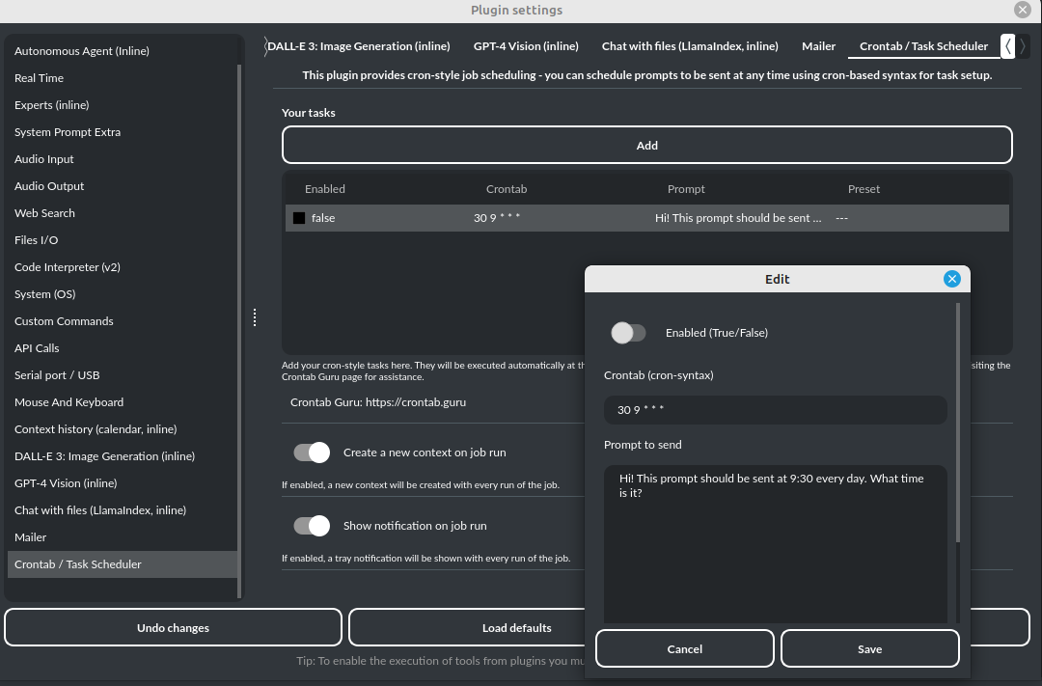Close the Edit dialog with the X icon
The image size is (1042, 686).
951,278
